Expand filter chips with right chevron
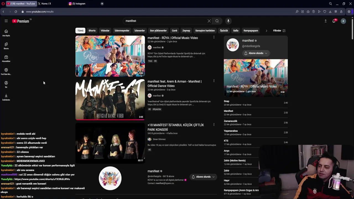This screenshot has width=354, height=199. (266, 31)
